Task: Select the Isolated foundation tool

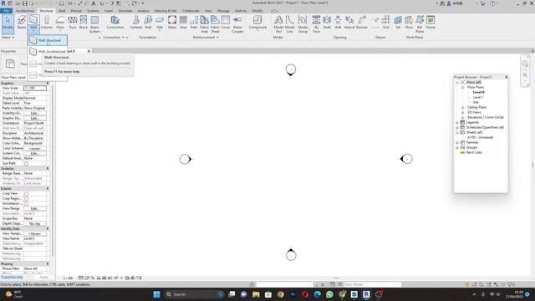Action: [135, 23]
